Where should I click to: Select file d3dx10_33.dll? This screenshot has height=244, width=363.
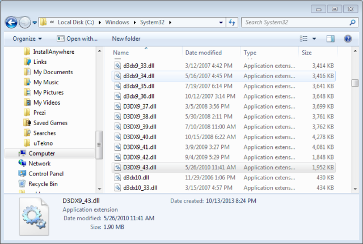pos(223,188)
